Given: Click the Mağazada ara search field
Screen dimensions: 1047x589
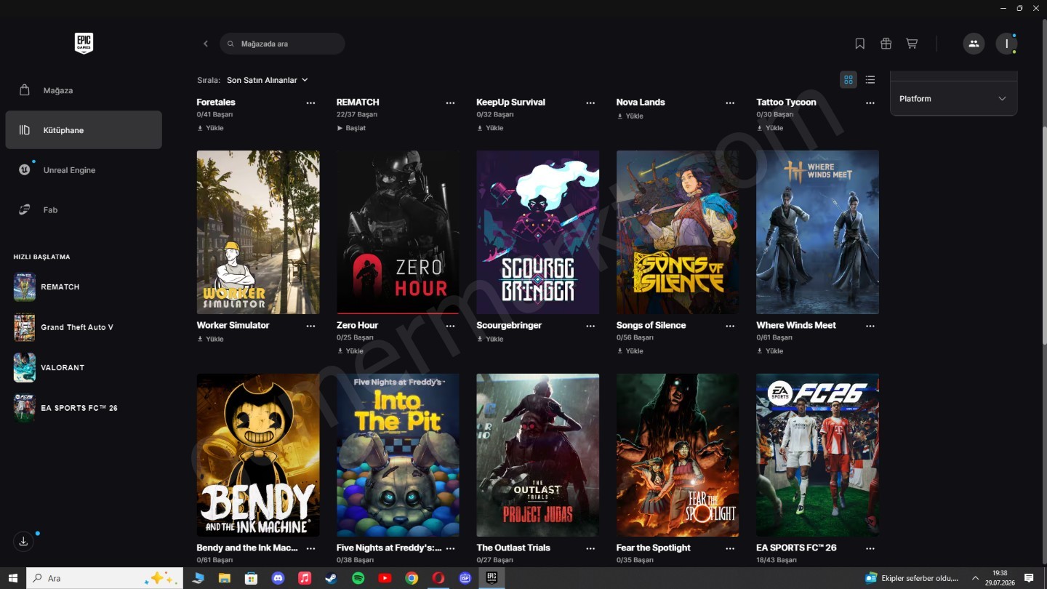Looking at the screenshot, I should click(282, 44).
